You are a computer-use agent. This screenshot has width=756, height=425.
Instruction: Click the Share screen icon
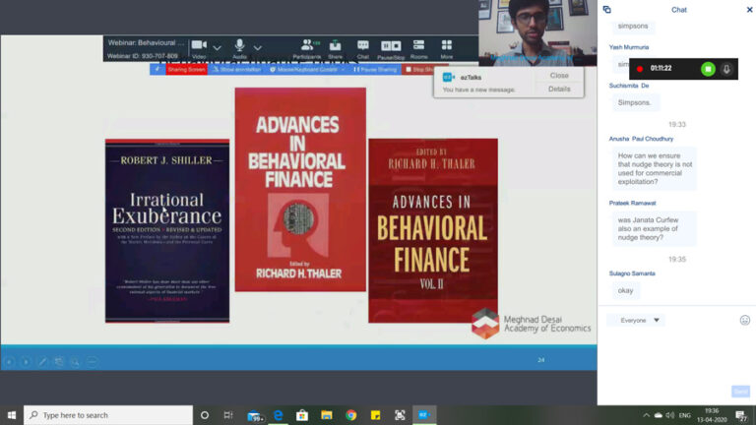click(x=336, y=46)
